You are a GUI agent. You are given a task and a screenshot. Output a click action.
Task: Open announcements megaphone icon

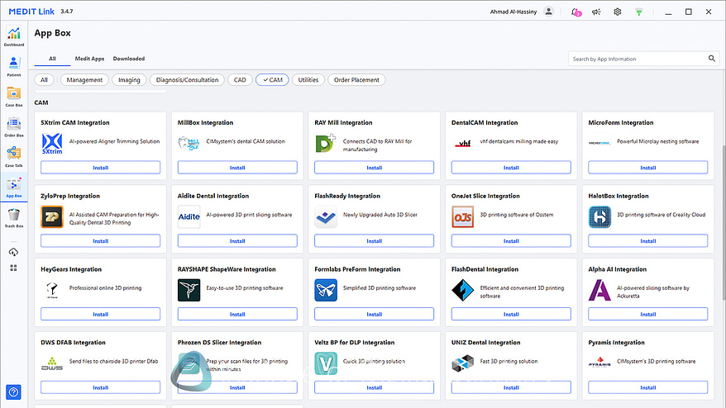(x=597, y=12)
